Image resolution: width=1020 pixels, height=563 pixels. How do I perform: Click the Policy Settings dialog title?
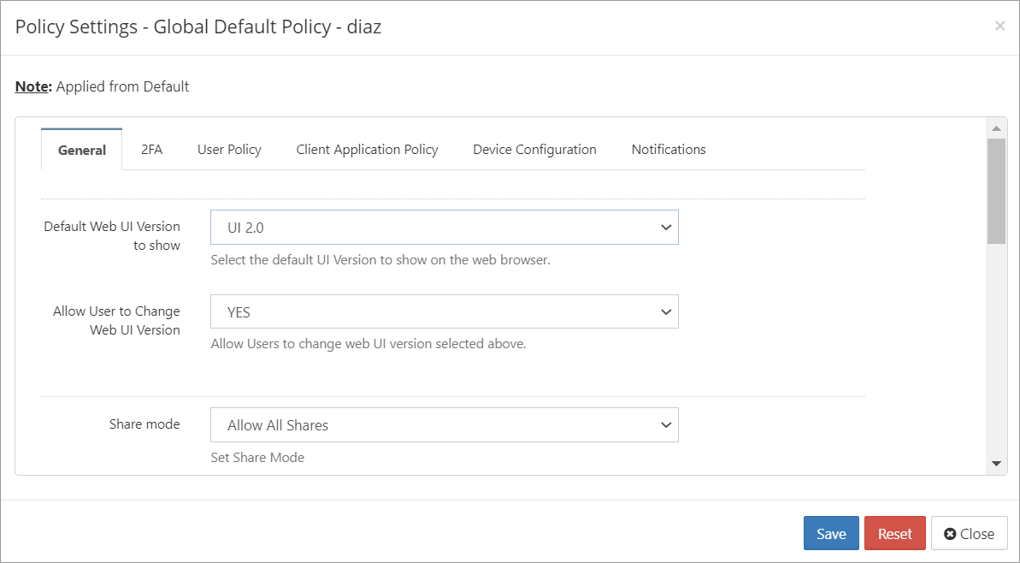pyautogui.click(x=198, y=27)
